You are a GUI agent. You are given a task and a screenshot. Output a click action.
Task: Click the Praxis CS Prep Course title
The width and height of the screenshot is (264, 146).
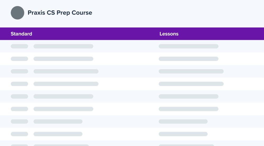pyautogui.click(x=60, y=13)
